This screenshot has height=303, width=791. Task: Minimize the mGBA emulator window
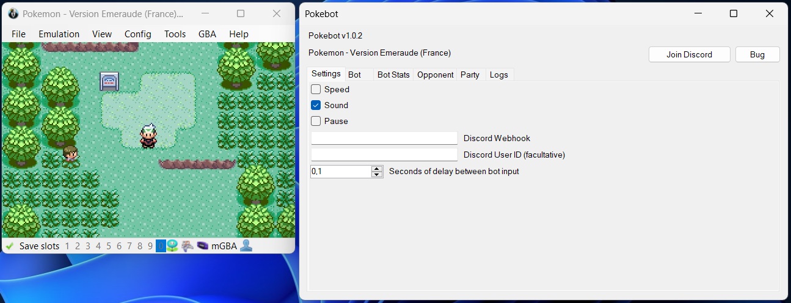tap(205, 13)
